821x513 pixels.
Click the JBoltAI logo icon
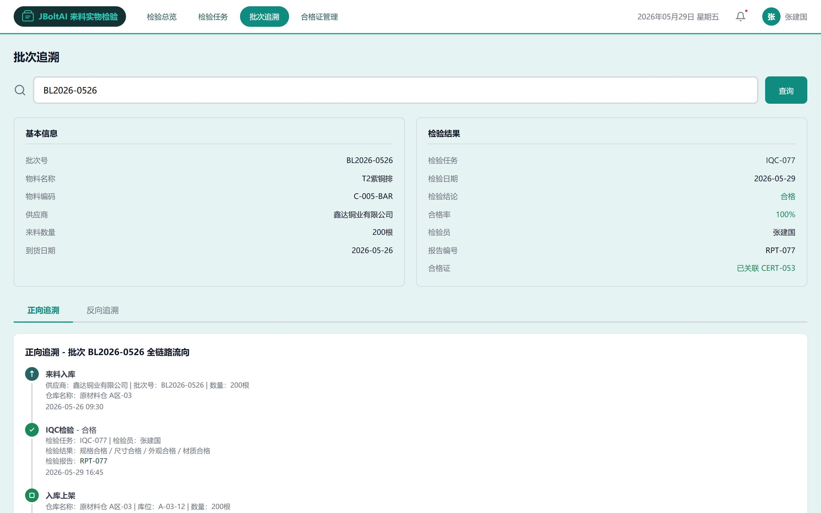pos(28,16)
